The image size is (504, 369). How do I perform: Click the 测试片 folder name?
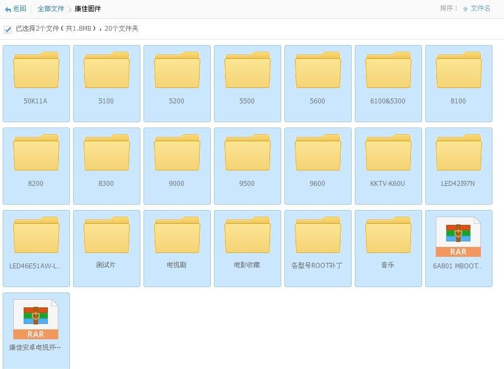point(106,265)
